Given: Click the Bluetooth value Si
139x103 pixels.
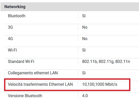Looking at the screenshot, I should pos(84,16).
